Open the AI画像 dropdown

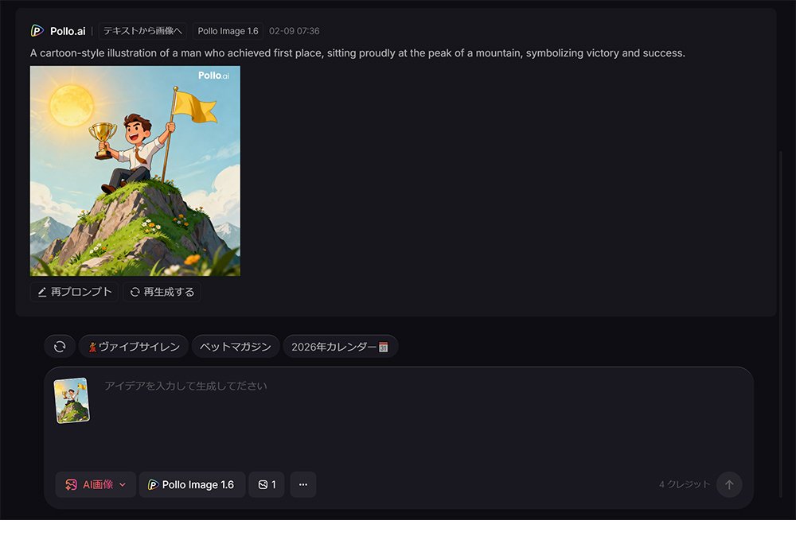96,484
